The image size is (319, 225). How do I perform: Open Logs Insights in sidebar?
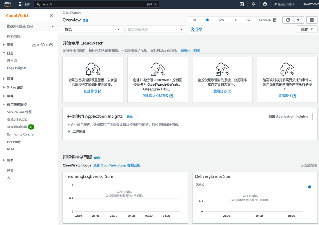17,68
